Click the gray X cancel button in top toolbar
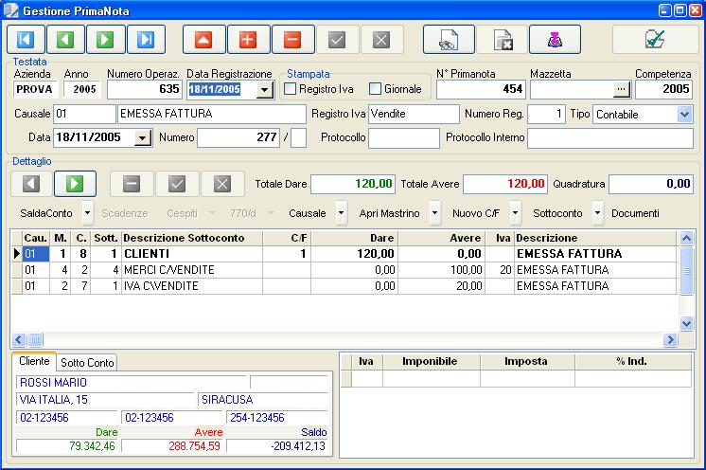Screen dimensions: 706x470 click(x=381, y=40)
